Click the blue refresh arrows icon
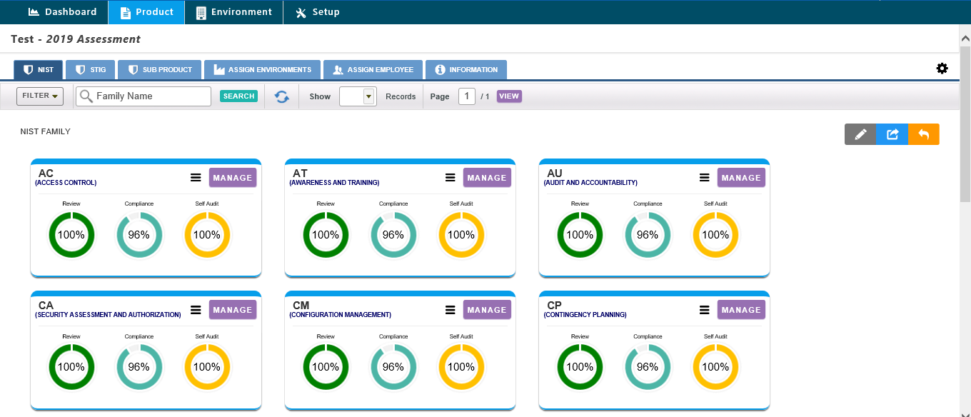Image resolution: width=971 pixels, height=417 pixels. pyautogui.click(x=282, y=96)
